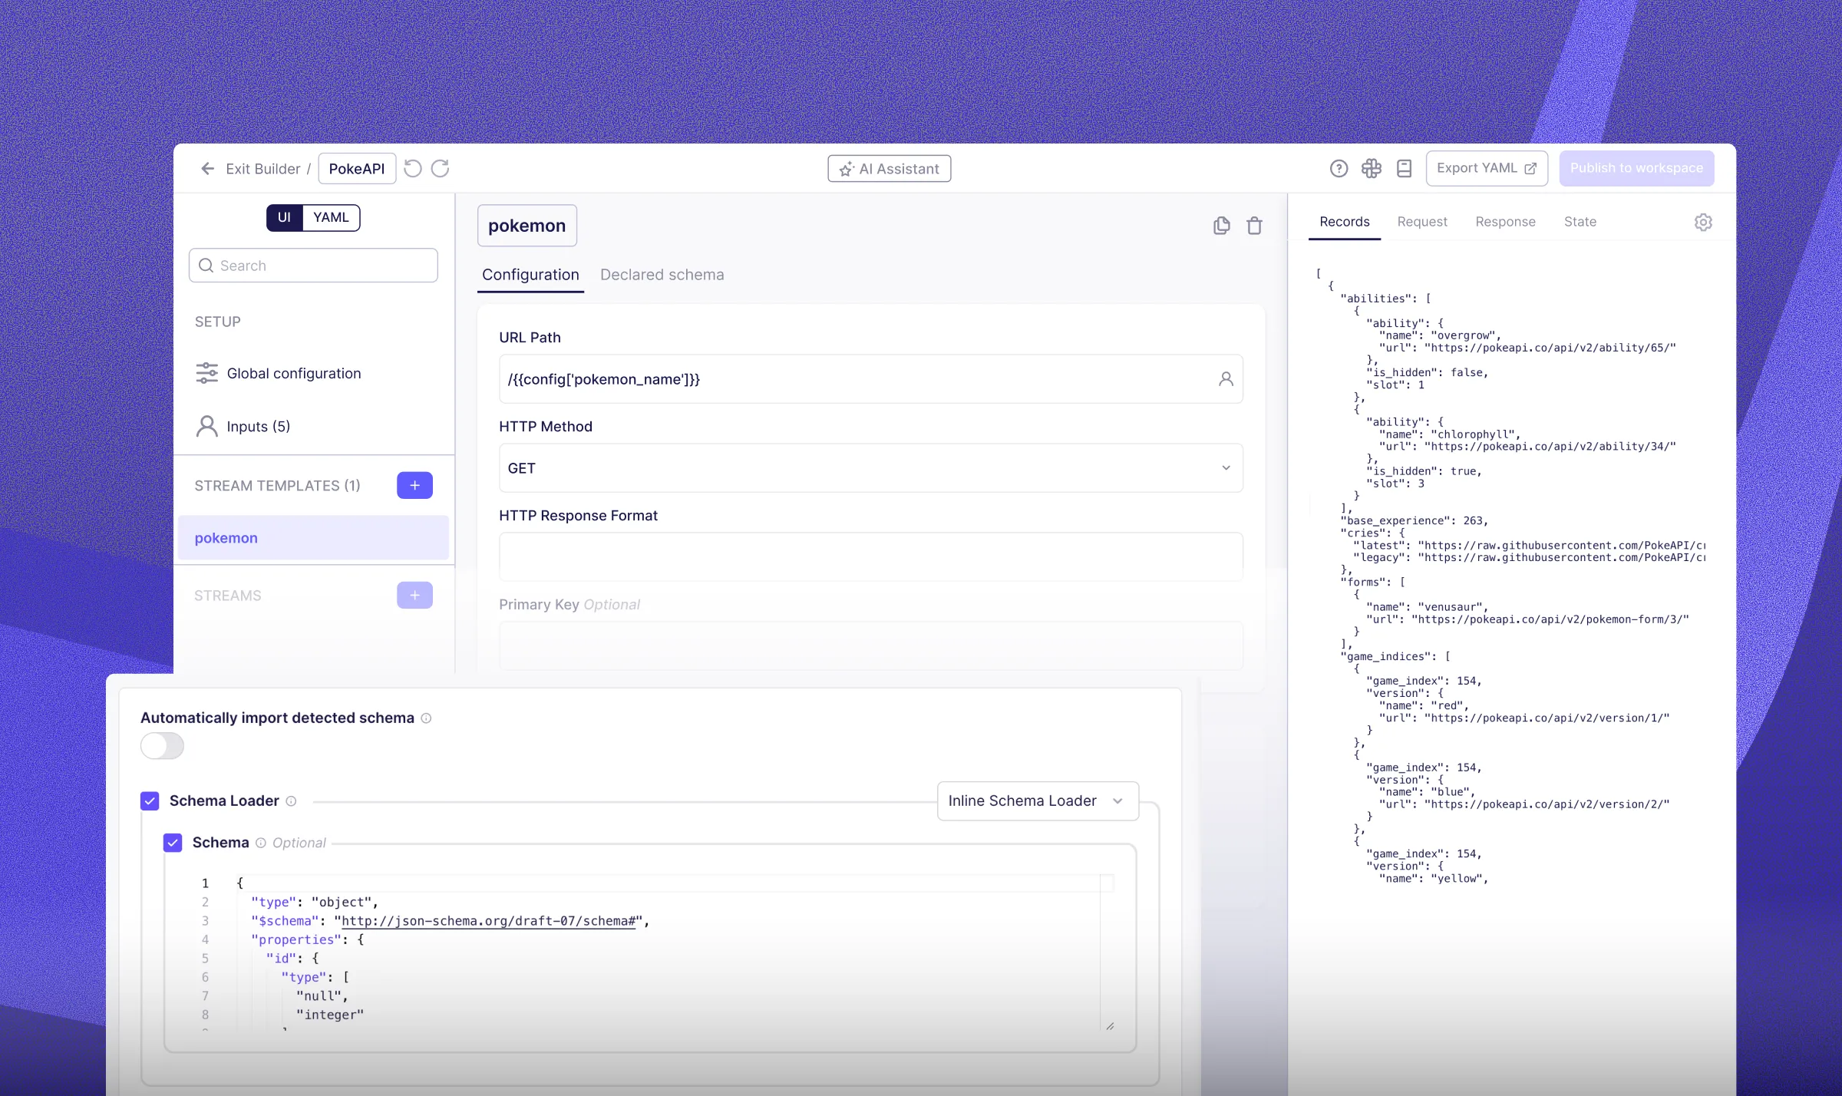
Task: Click "base_experience": 263 in records
Action: click(1415, 521)
